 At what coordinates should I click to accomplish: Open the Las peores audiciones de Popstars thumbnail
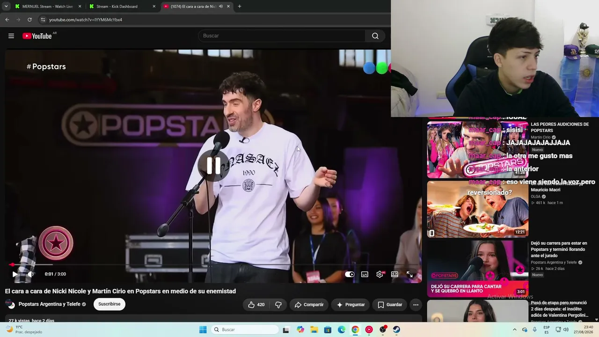(x=477, y=150)
